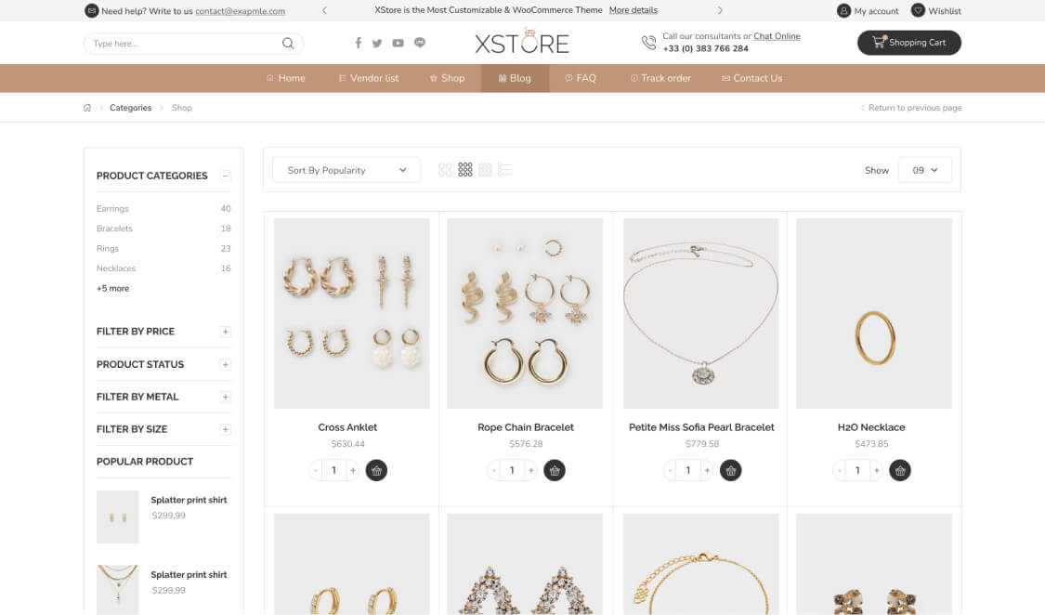Click the Shopping Cart button
Viewport: 1045px width, 615px height.
pos(908,43)
